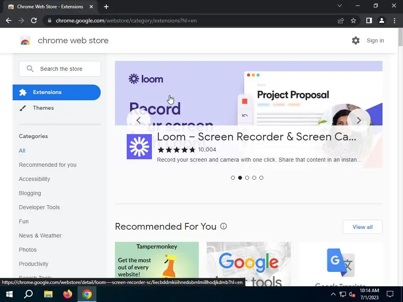Image resolution: width=403 pixels, height=302 pixels.
Task: Open network status in the tray
Action: pos(343,294)
